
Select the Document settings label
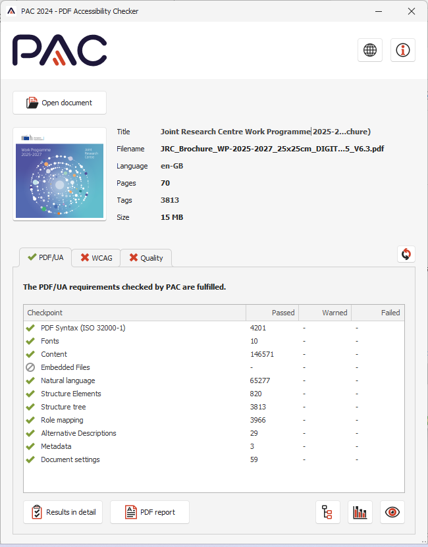70,459
